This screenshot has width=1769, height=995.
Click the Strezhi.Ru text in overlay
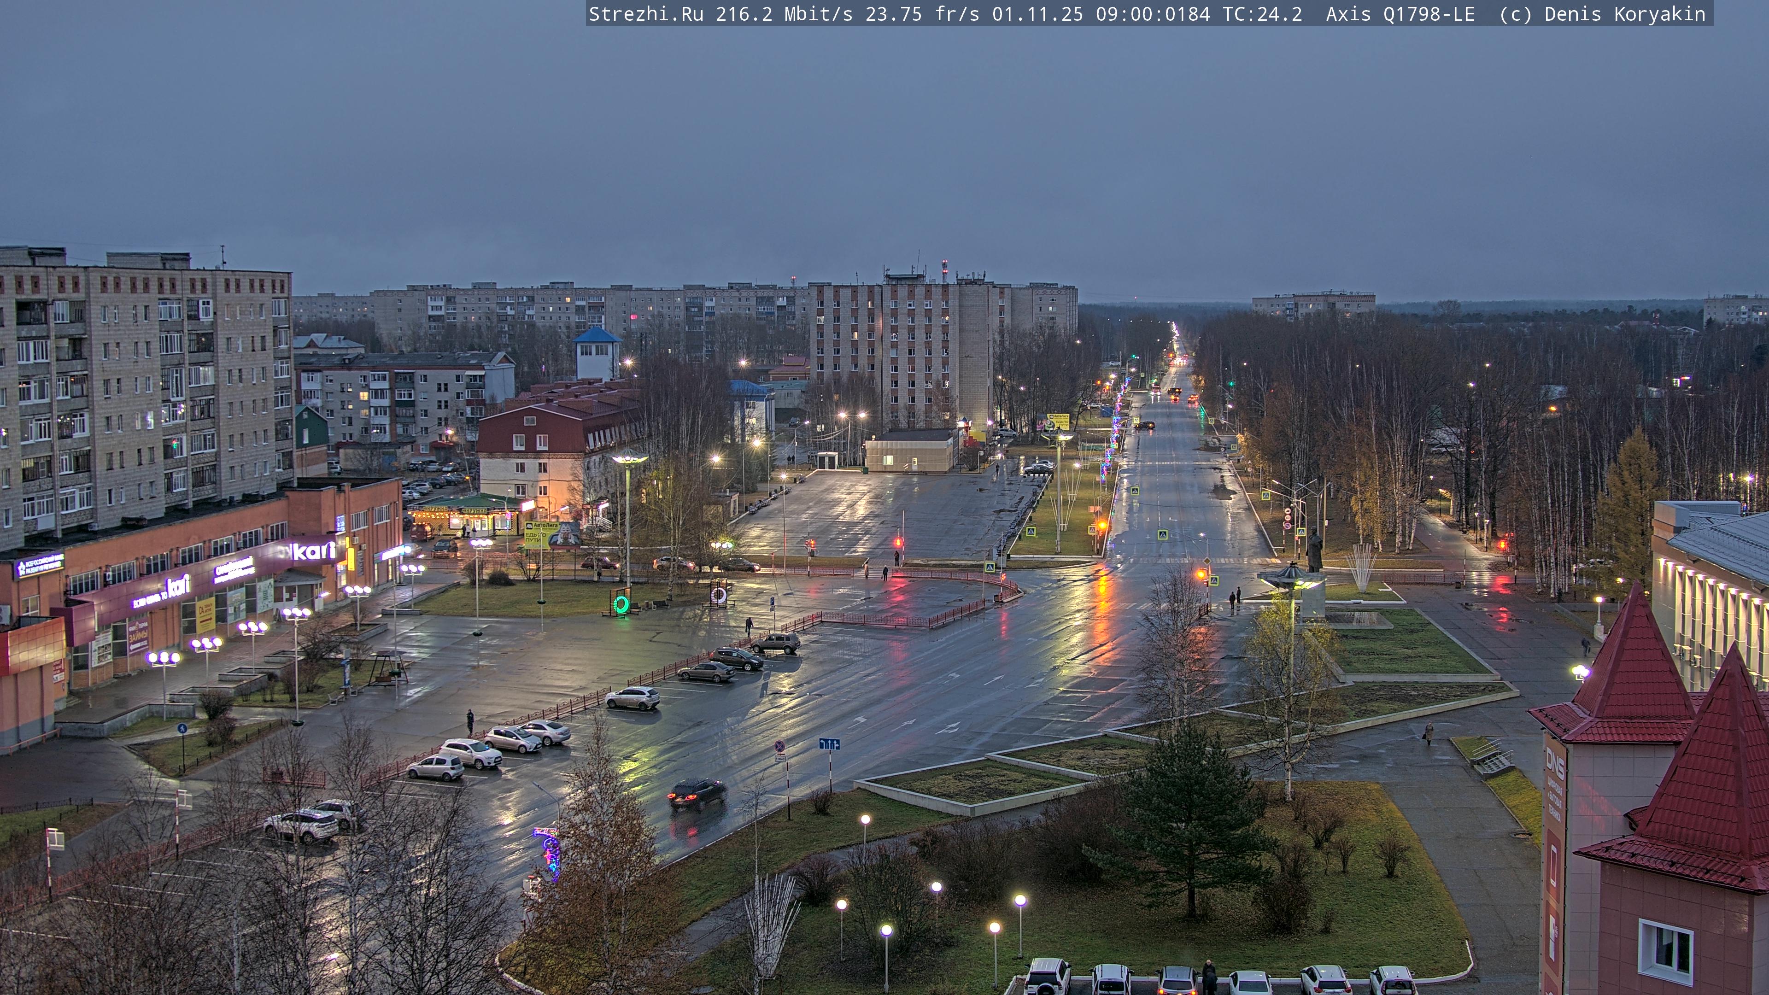pyautogui.click(x=645, y=14)
